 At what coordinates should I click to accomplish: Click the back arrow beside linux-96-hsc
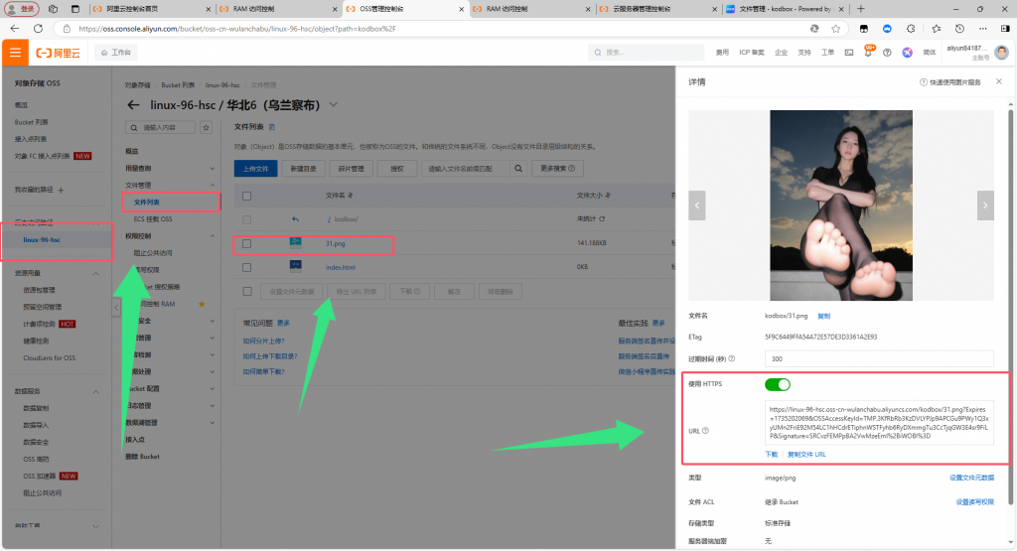tap(134, 105)
